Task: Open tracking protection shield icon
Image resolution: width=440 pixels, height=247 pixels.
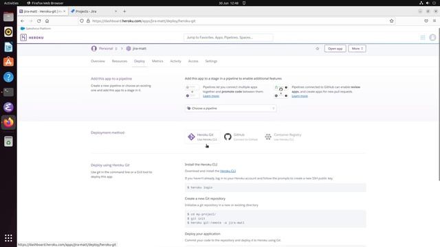Action: [x=82, y=21]
